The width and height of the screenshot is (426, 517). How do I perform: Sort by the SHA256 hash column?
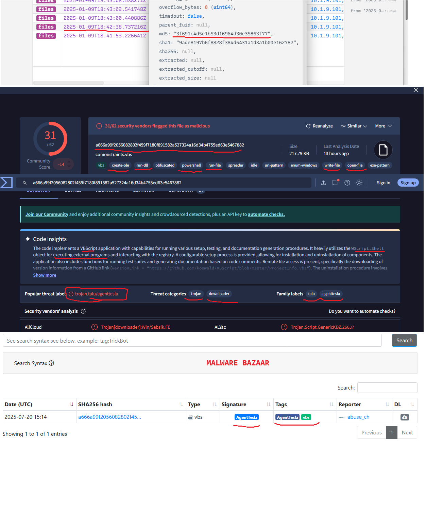pos(131,404)
